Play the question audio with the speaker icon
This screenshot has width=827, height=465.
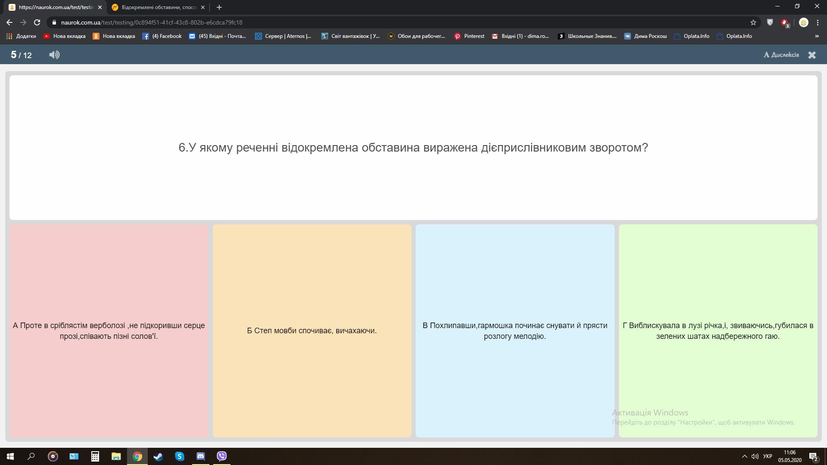tap(54, 55)
